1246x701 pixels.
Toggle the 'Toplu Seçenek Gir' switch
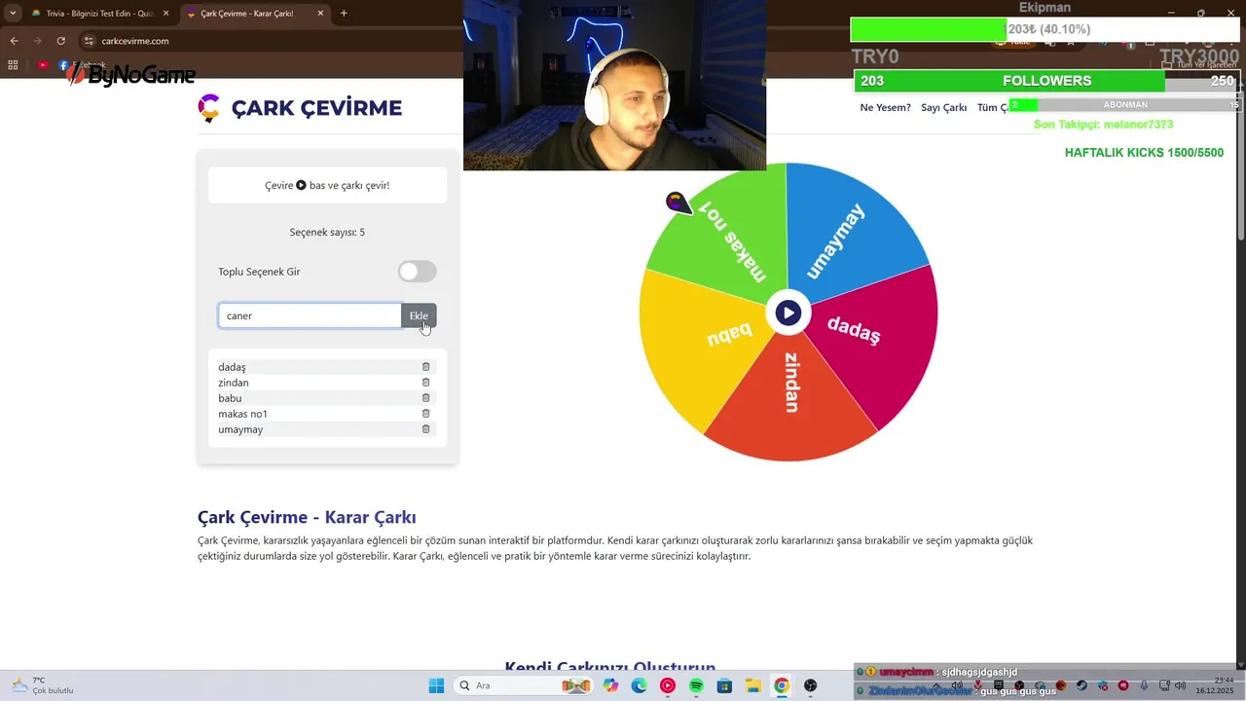coord(418,272)
